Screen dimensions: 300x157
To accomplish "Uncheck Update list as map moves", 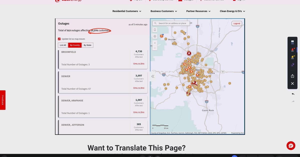I will 59,39.
